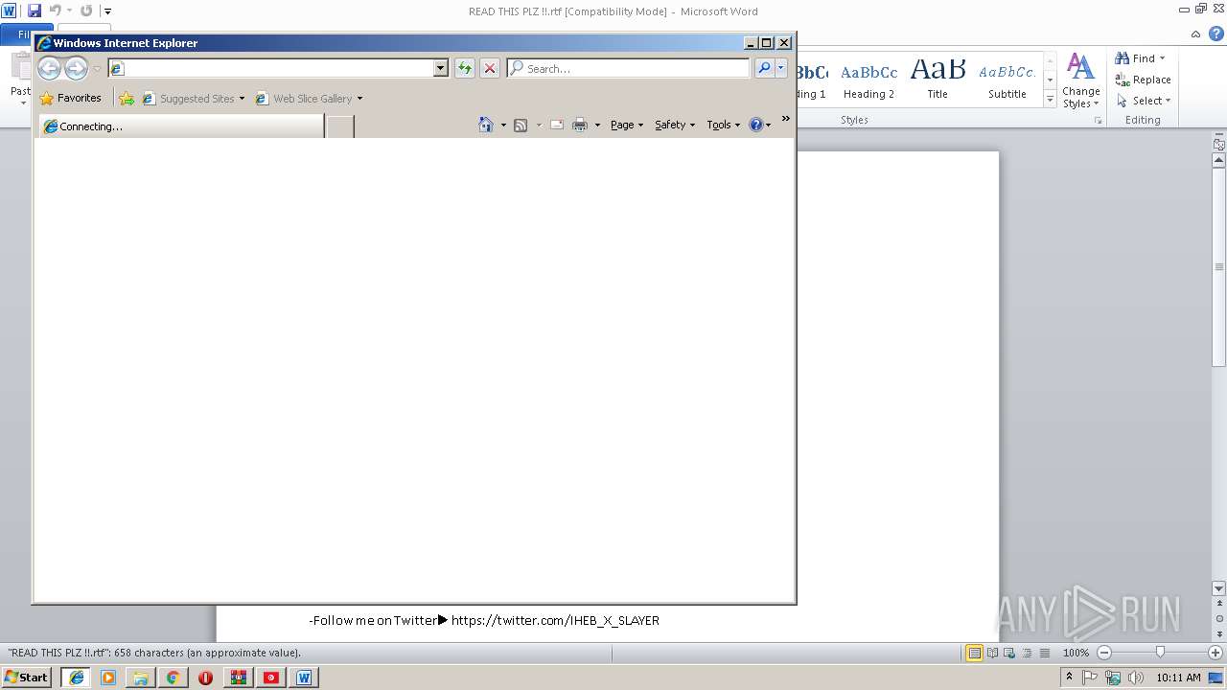Click the Undo icon in Word

56,11
